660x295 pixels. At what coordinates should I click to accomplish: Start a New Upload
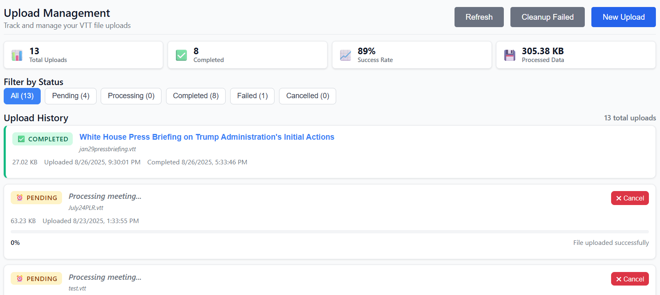click(623, 17)
